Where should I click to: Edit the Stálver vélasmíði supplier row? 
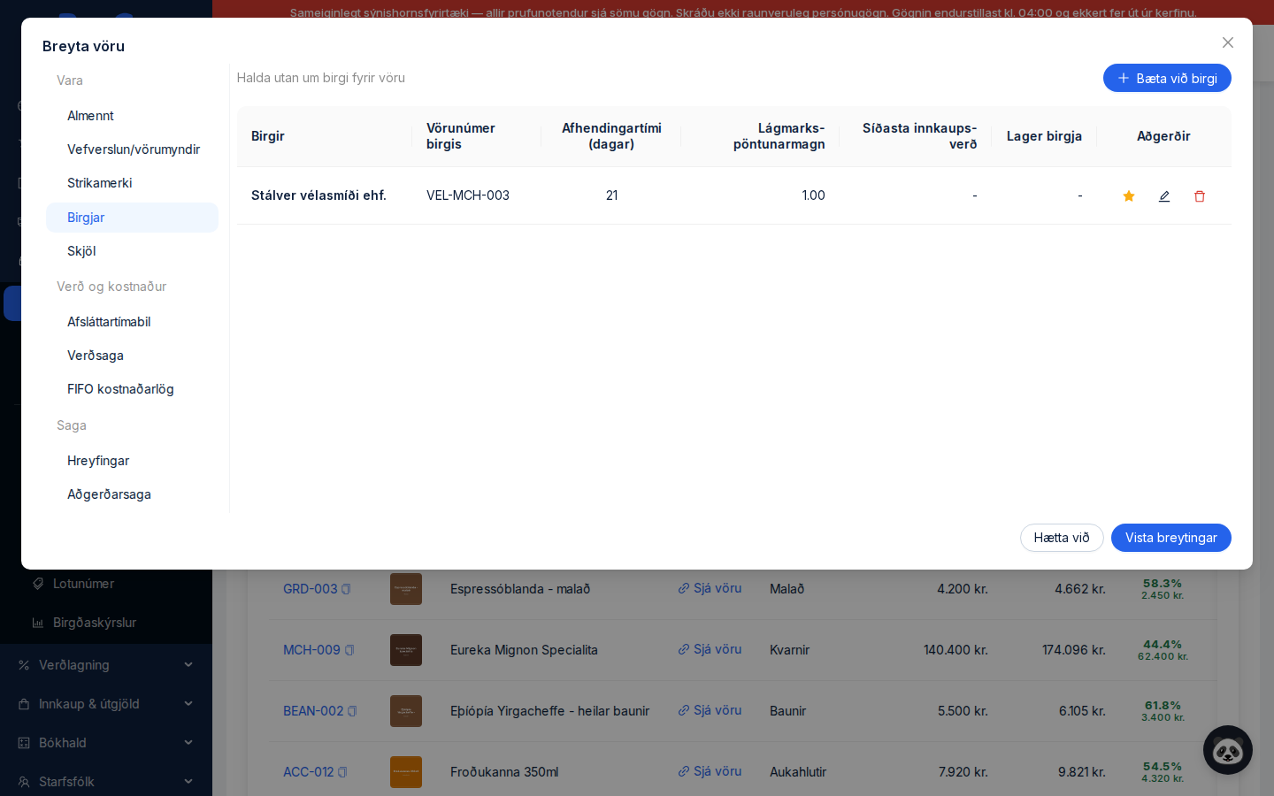tap(1164, 196)
